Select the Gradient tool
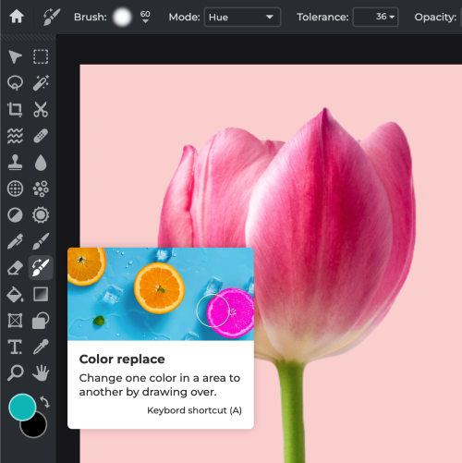 (x=41, y=294)
